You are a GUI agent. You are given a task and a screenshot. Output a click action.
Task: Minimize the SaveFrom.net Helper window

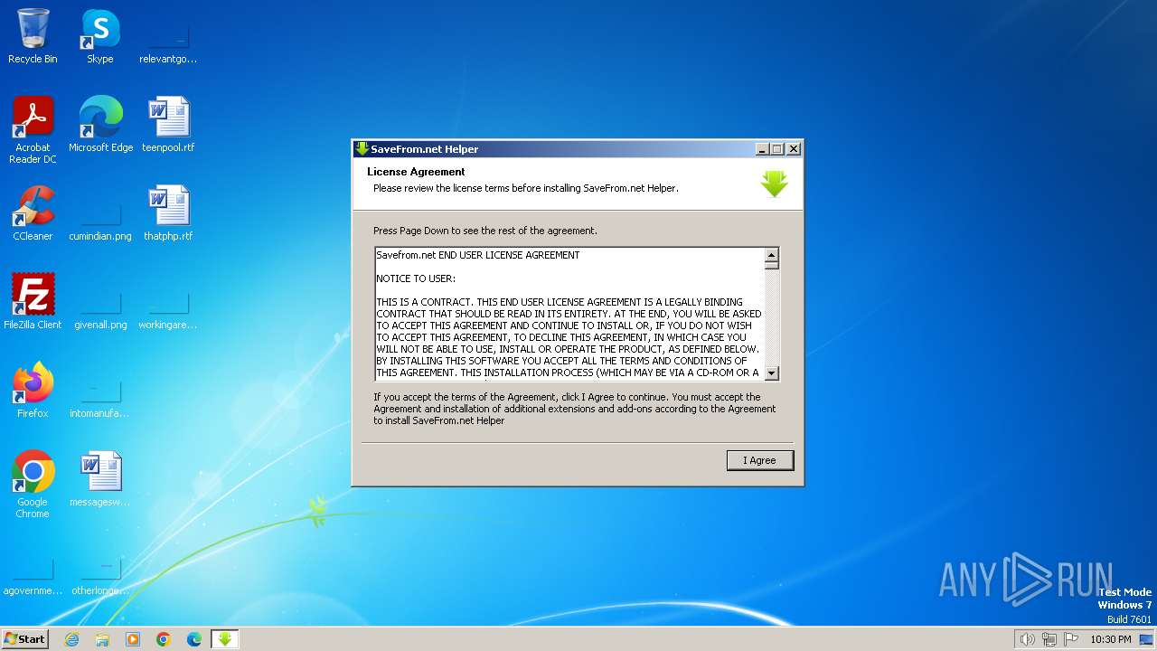tap(762, 149)
